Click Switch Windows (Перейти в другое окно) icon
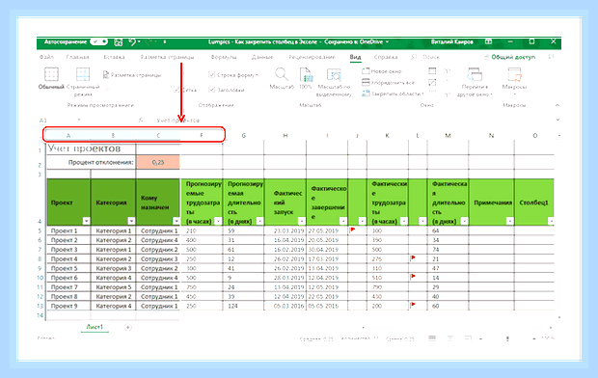 click(475, 74)
